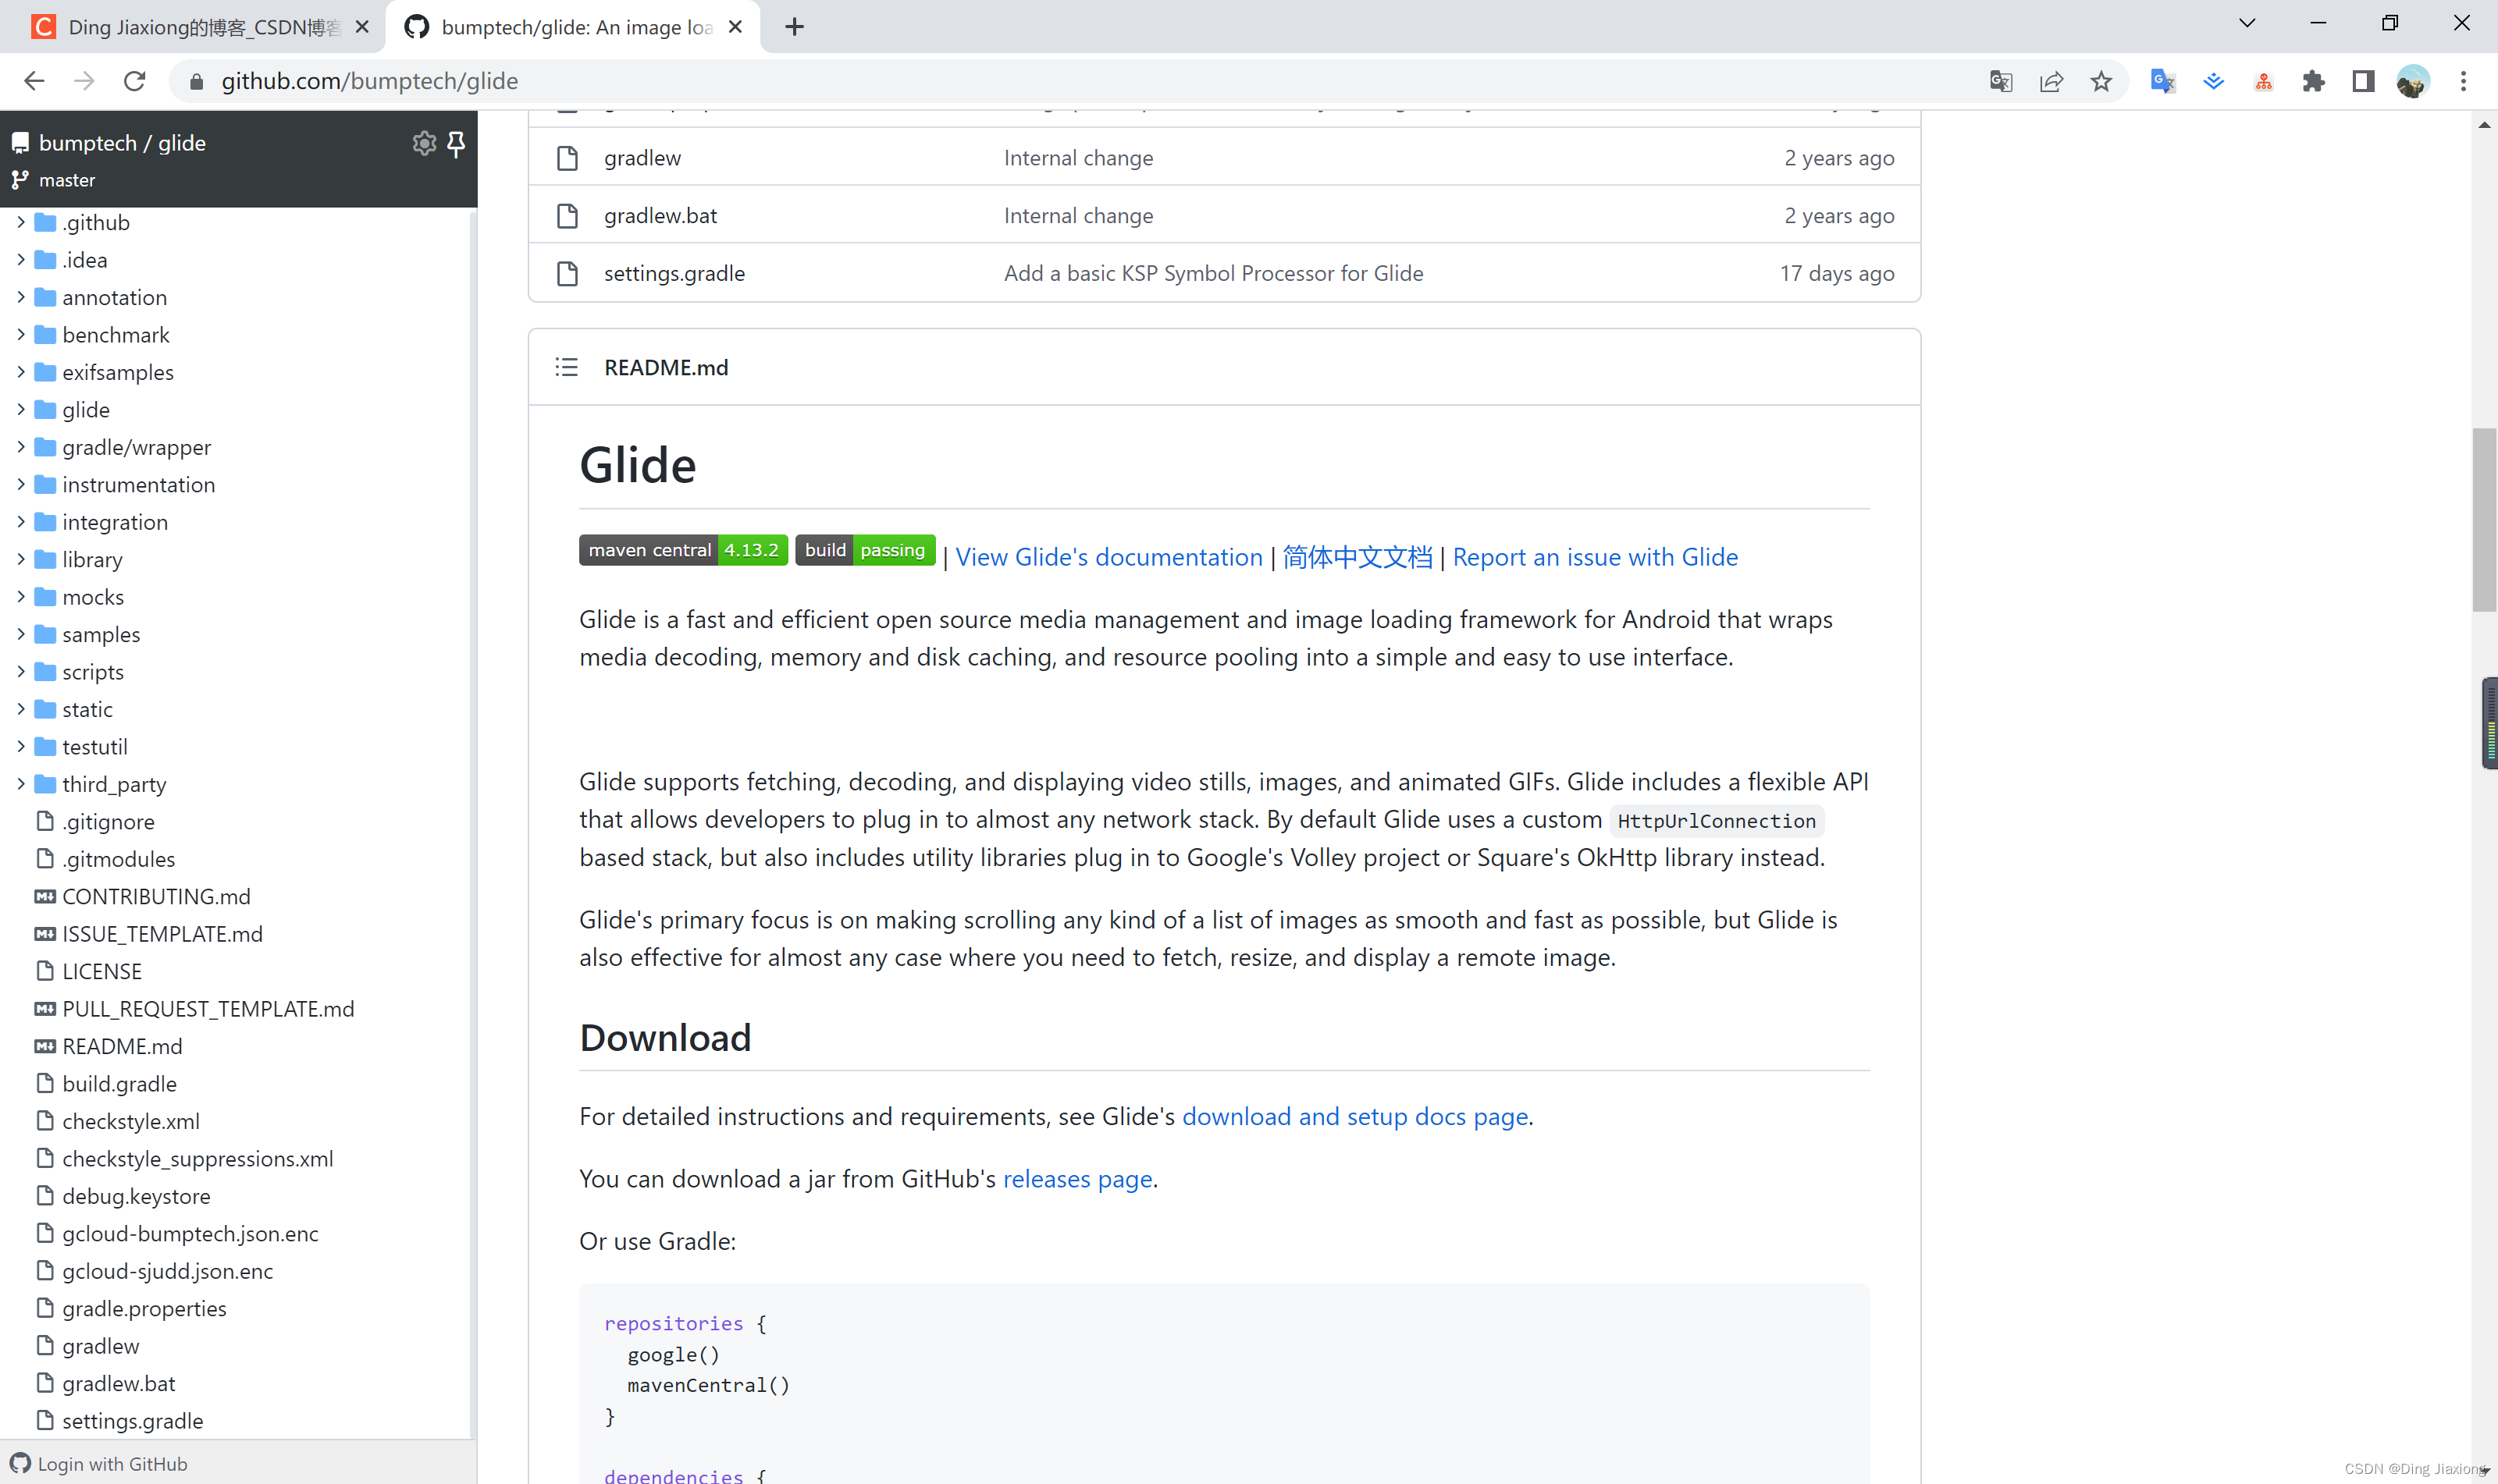This screenshot has width=2498, height=1484.
Task: Click the reader mode sidebar icon
Action: coord(2365,81)
